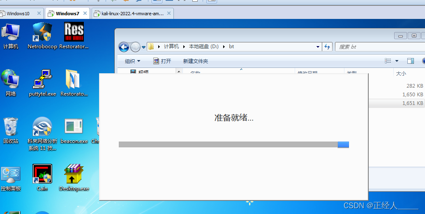Click the 1,650 KB file size cell

point(413,94)
